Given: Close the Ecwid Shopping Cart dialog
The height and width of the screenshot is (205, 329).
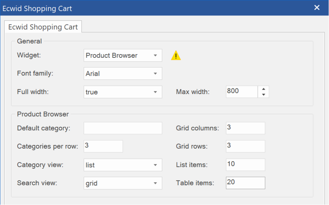Looking at the screenshot, I should click(x=317, y=8).
